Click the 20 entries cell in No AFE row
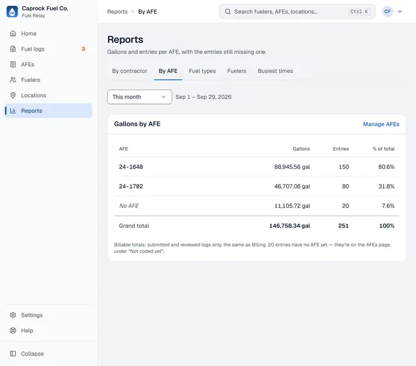The image size is (416, 366). coord(345,205)
